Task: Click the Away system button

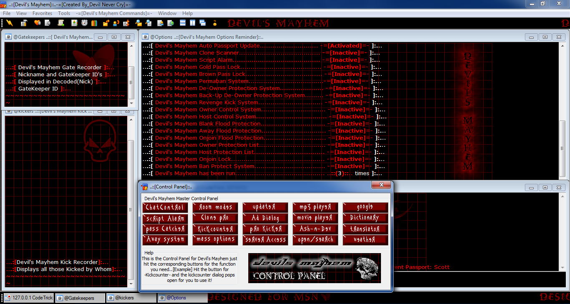Action: pyautogui.click(x=165, y=240)
